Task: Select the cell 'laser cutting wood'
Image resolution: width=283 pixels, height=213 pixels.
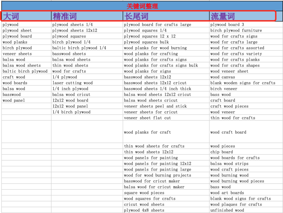Action: pos(87,83)
